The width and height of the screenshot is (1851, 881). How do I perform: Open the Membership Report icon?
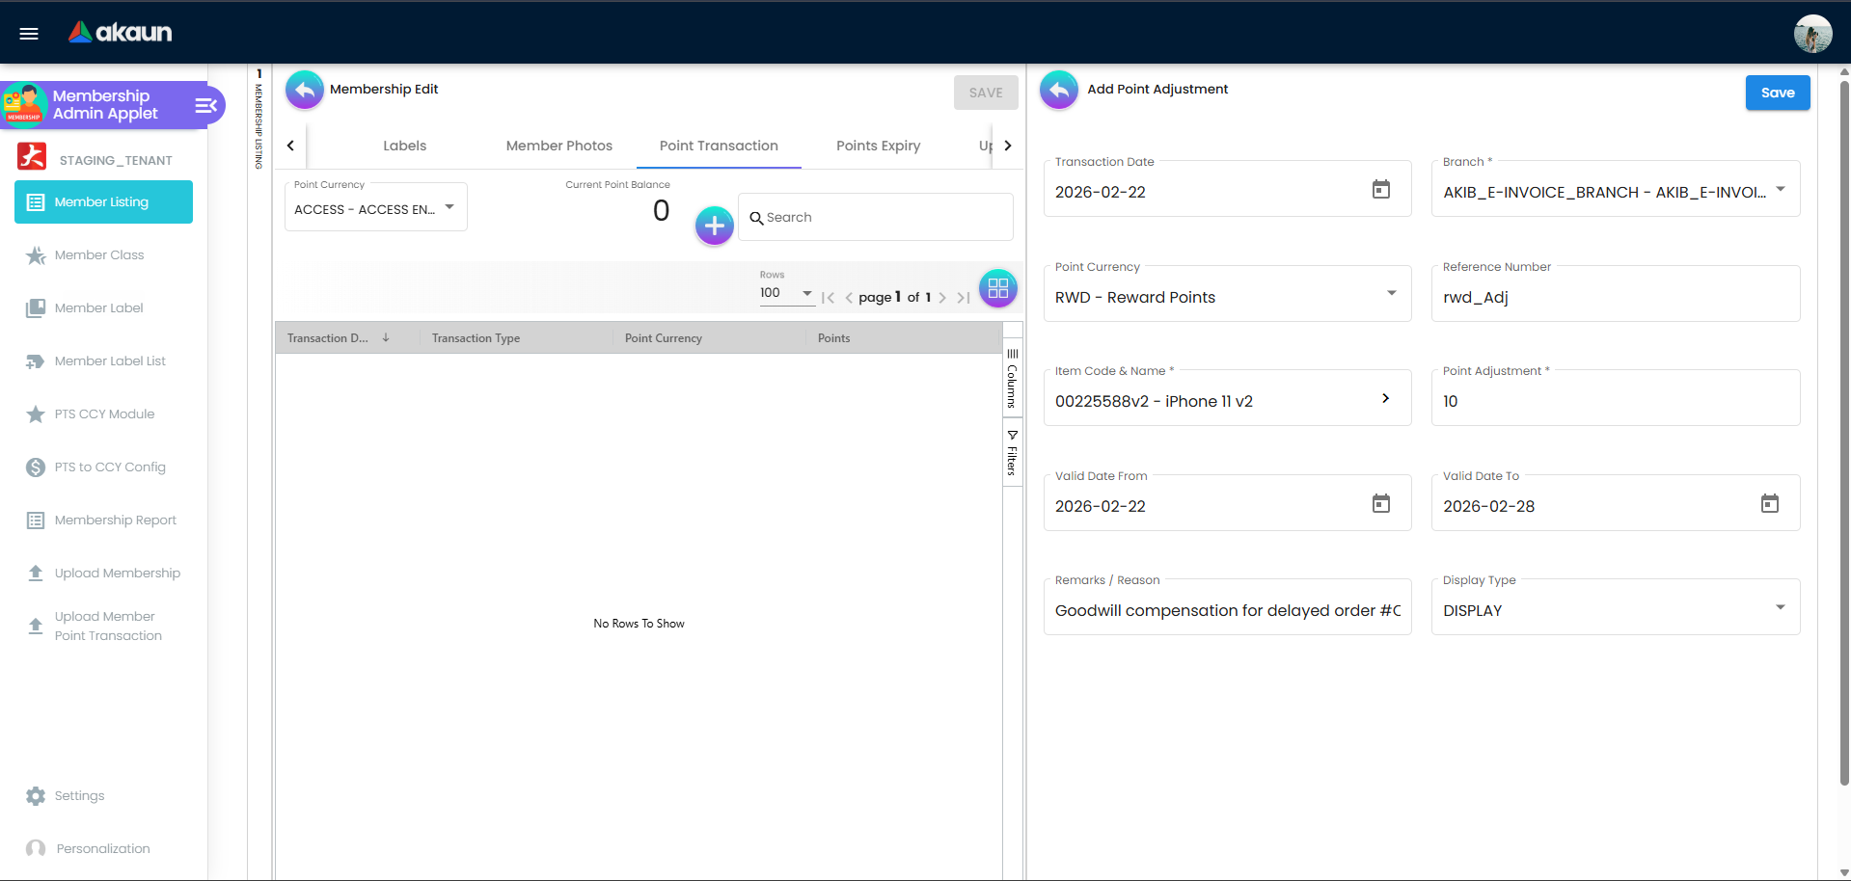tap(36, 520)
